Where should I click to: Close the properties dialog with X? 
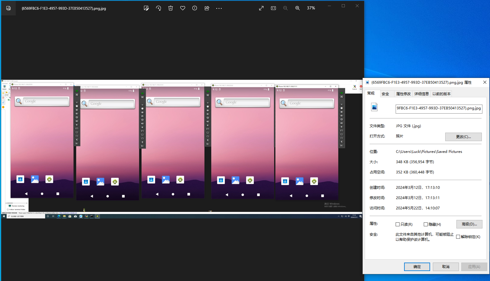tap(485, 82)
